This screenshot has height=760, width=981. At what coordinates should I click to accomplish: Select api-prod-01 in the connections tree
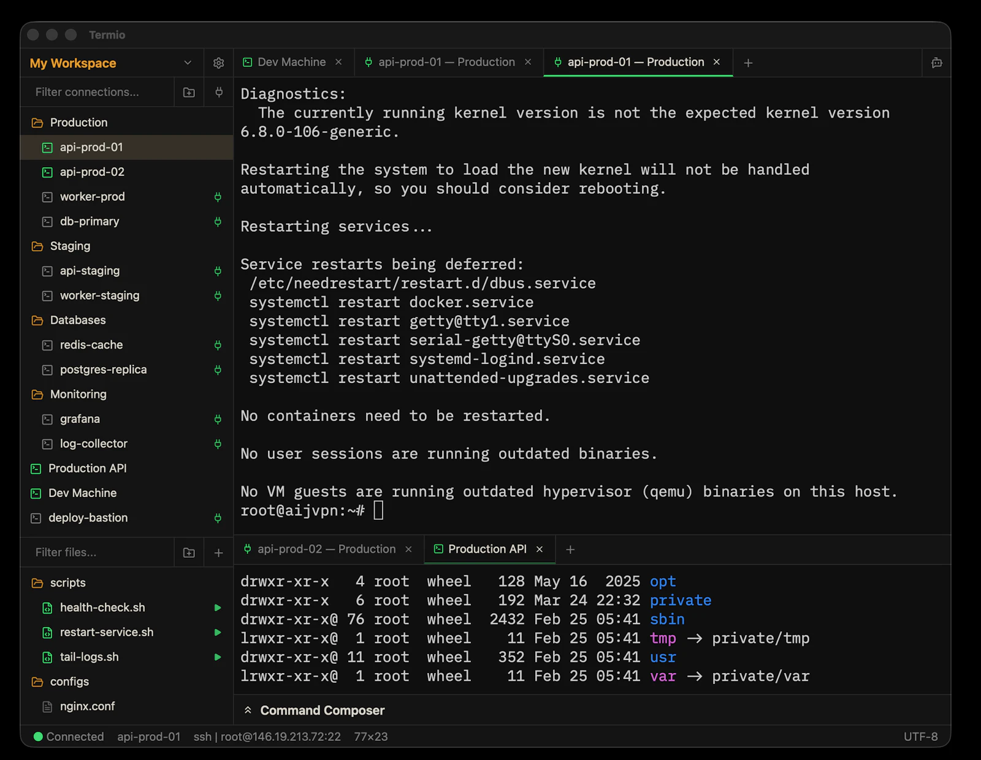pyautogui.click(x=127, y=148)
